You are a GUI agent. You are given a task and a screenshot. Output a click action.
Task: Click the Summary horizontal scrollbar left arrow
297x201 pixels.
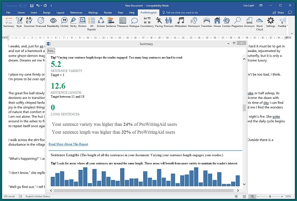tap(51, 190)
